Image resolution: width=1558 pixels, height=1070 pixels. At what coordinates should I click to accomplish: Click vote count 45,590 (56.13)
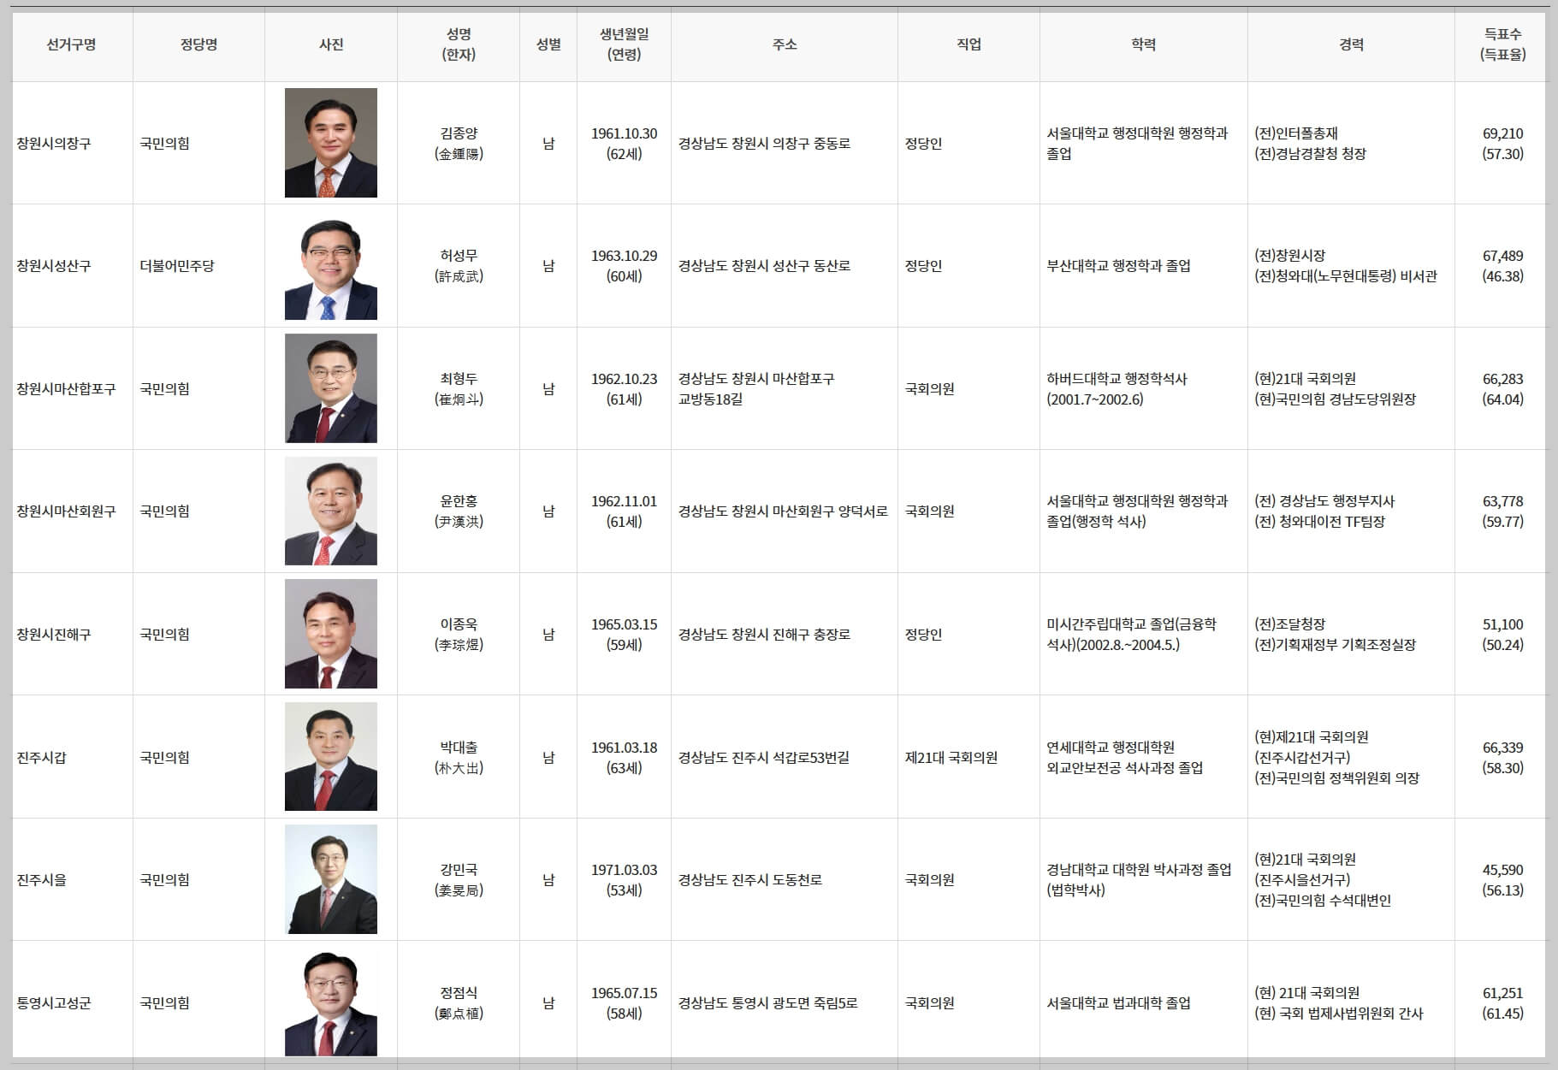point(1503,880)
